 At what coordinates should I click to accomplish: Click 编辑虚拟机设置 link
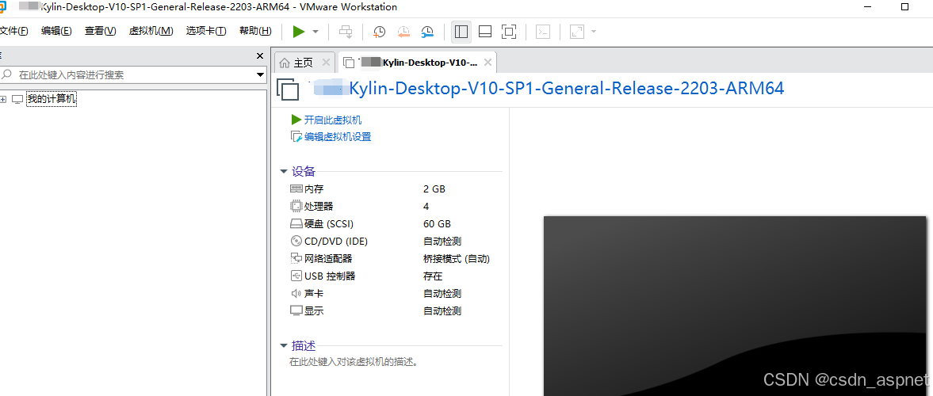[x=338, y=137]
